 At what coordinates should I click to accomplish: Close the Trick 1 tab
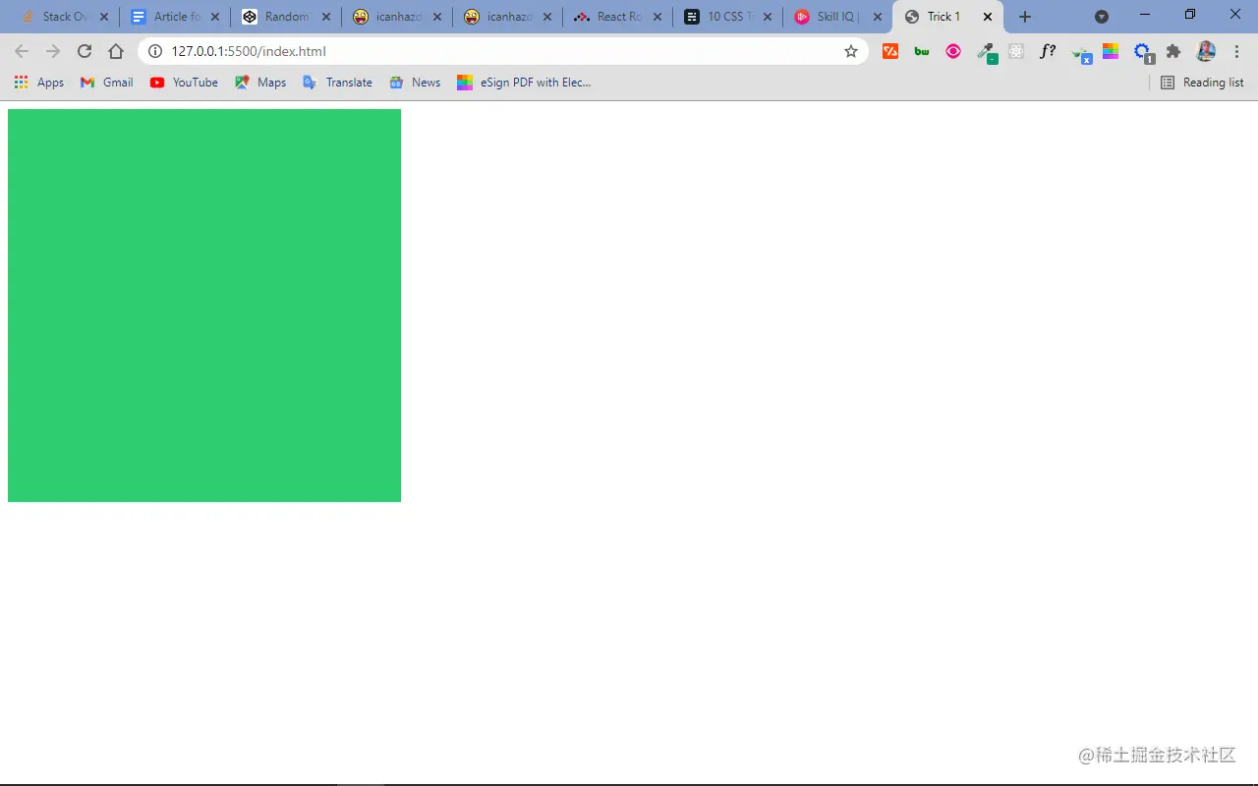click(988, 17)
